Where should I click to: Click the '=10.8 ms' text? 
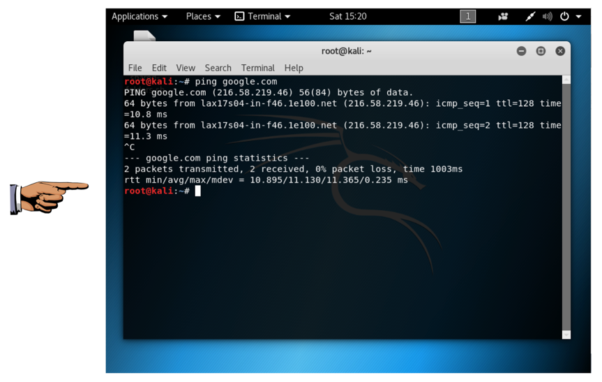pyautogui.click(x=146, y=115)
